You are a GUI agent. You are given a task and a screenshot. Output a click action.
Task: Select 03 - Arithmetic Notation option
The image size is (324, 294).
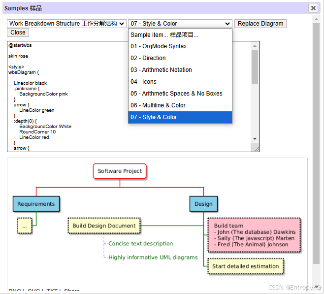[x=180, y=70]
